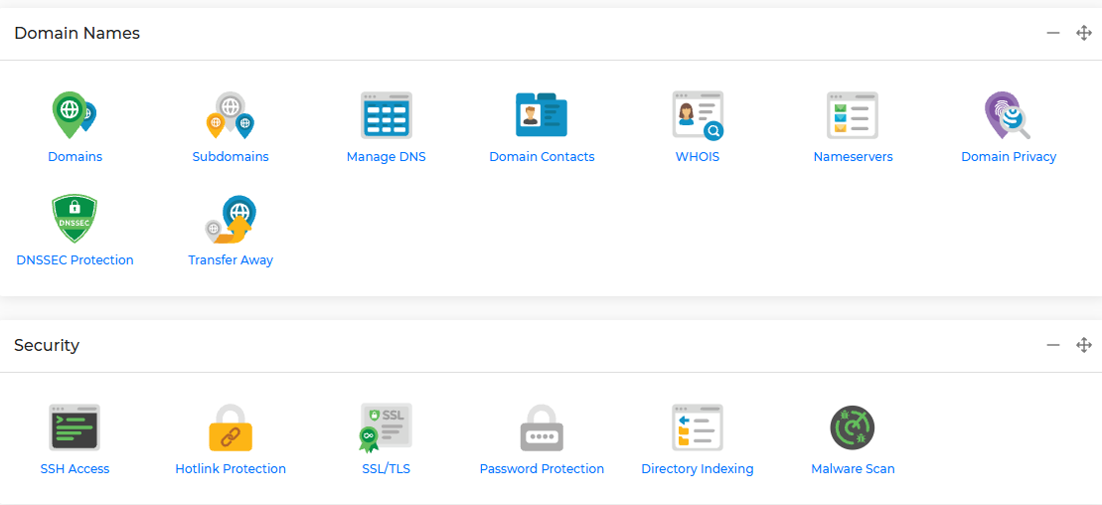The image size is (1102, 505).
Task: Open the Nameservers list icon
Action: 853,114
